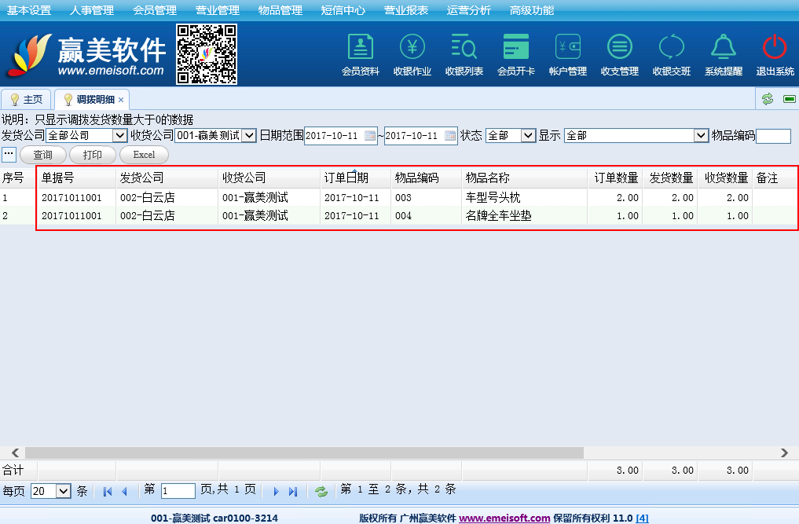Image resolution: width=799 pixels, height=524 pixels.
Task: Open the 营业报表 menu
Action: coord(406,10)
